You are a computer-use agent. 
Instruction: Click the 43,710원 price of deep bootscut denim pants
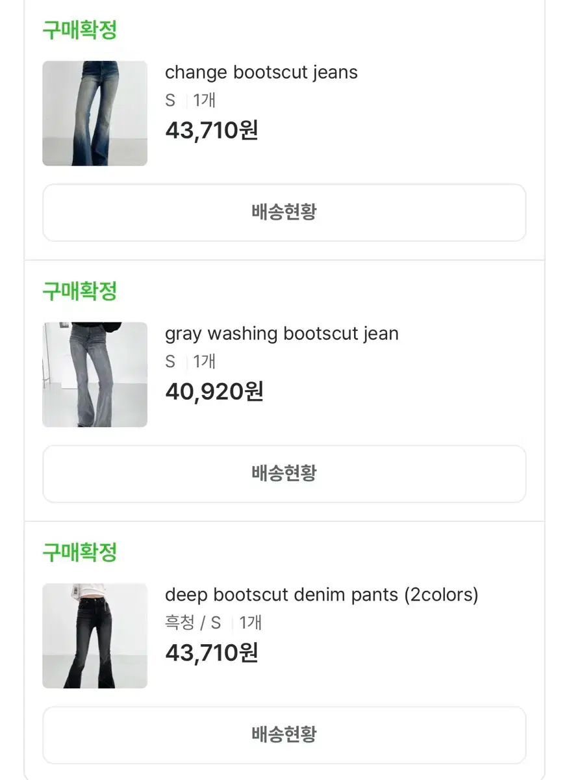[x=212, y=653]
